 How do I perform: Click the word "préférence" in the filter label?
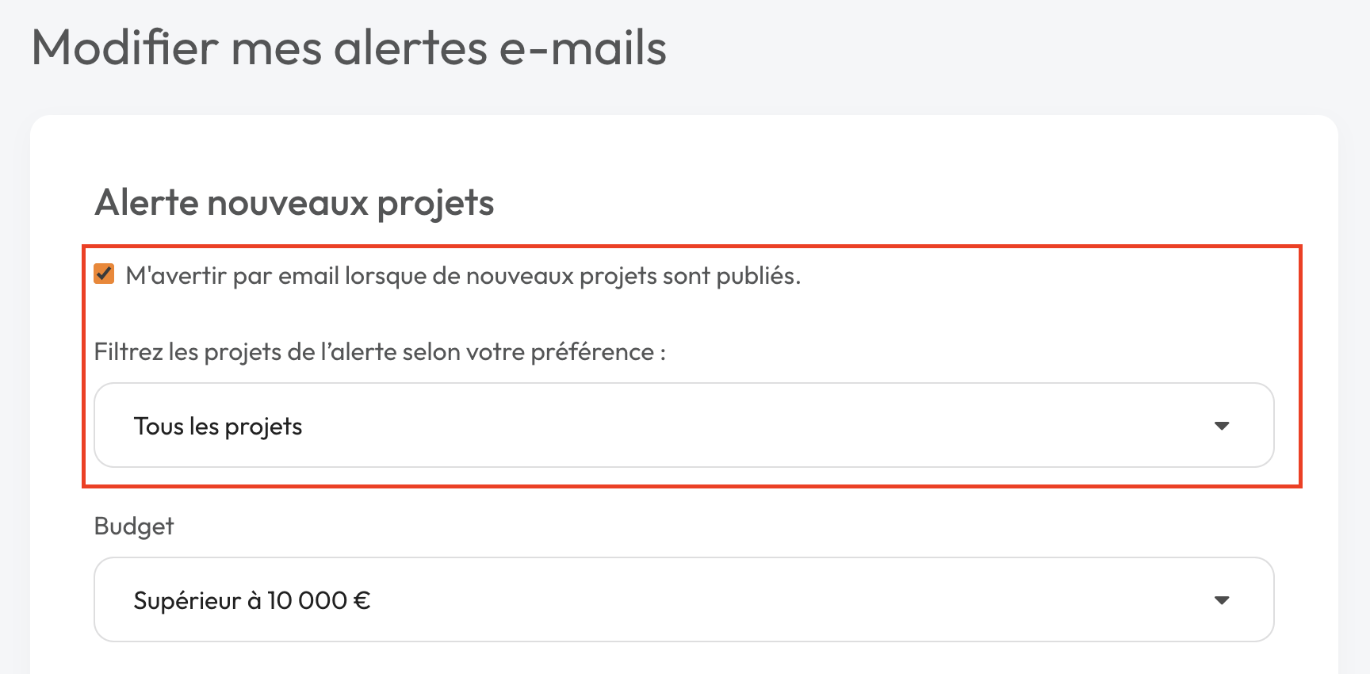pyautogui.click(x=592, y=352)
